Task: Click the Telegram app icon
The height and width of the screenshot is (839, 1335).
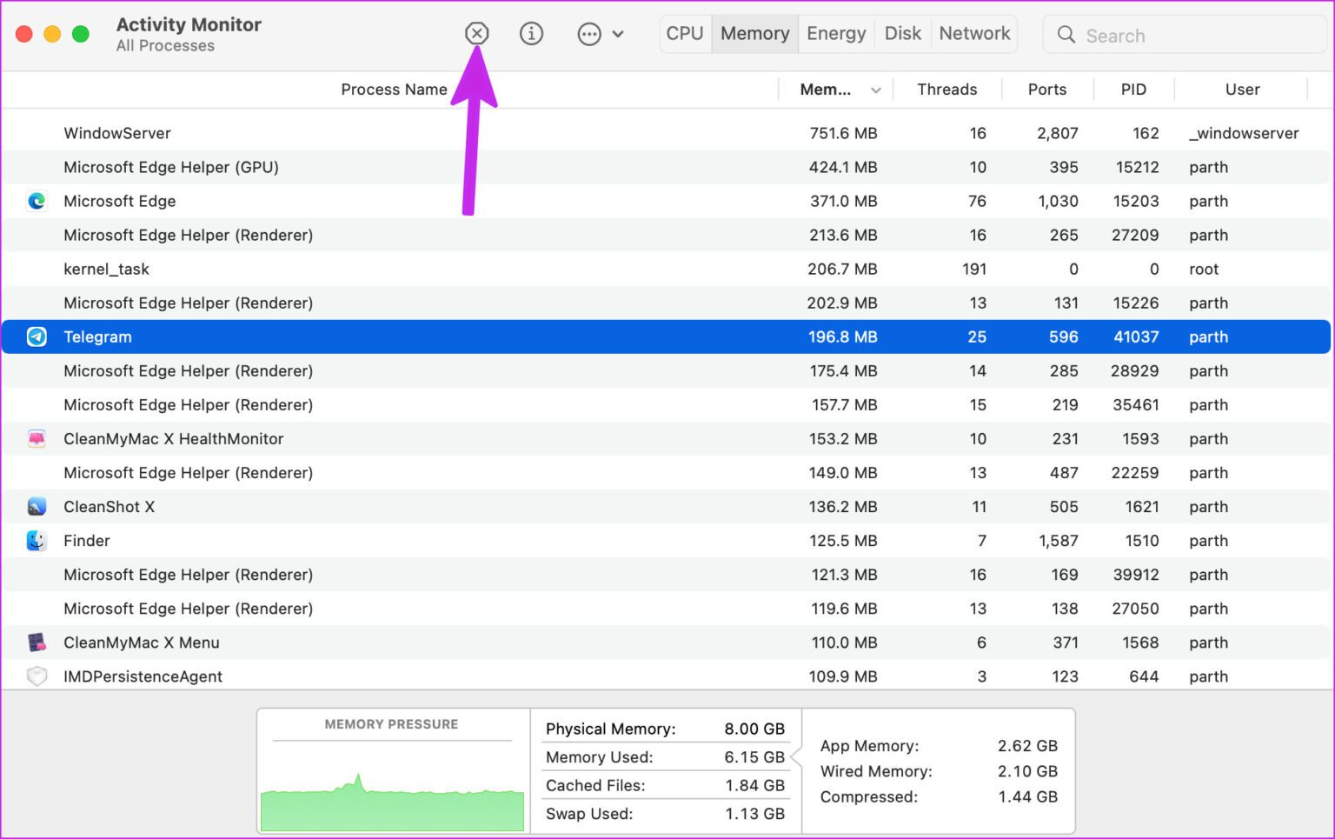Action: [37, 336]
